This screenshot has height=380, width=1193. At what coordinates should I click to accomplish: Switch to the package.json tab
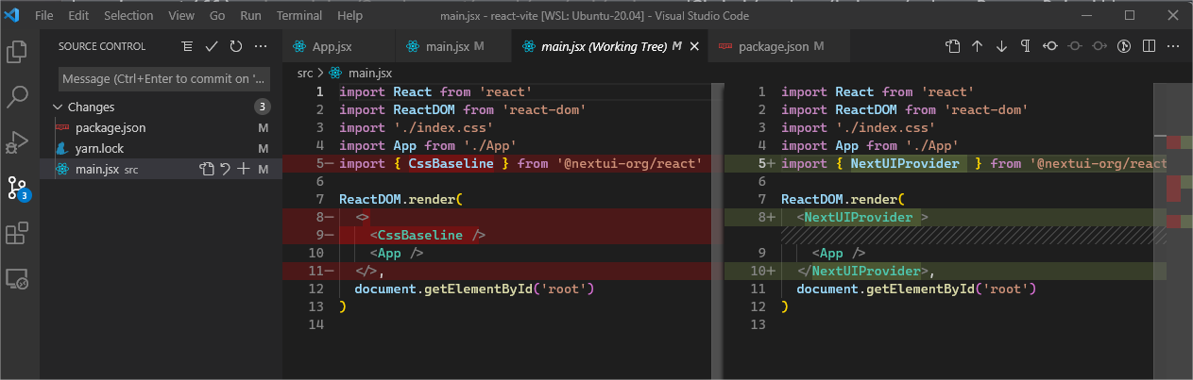coord(778,46)
